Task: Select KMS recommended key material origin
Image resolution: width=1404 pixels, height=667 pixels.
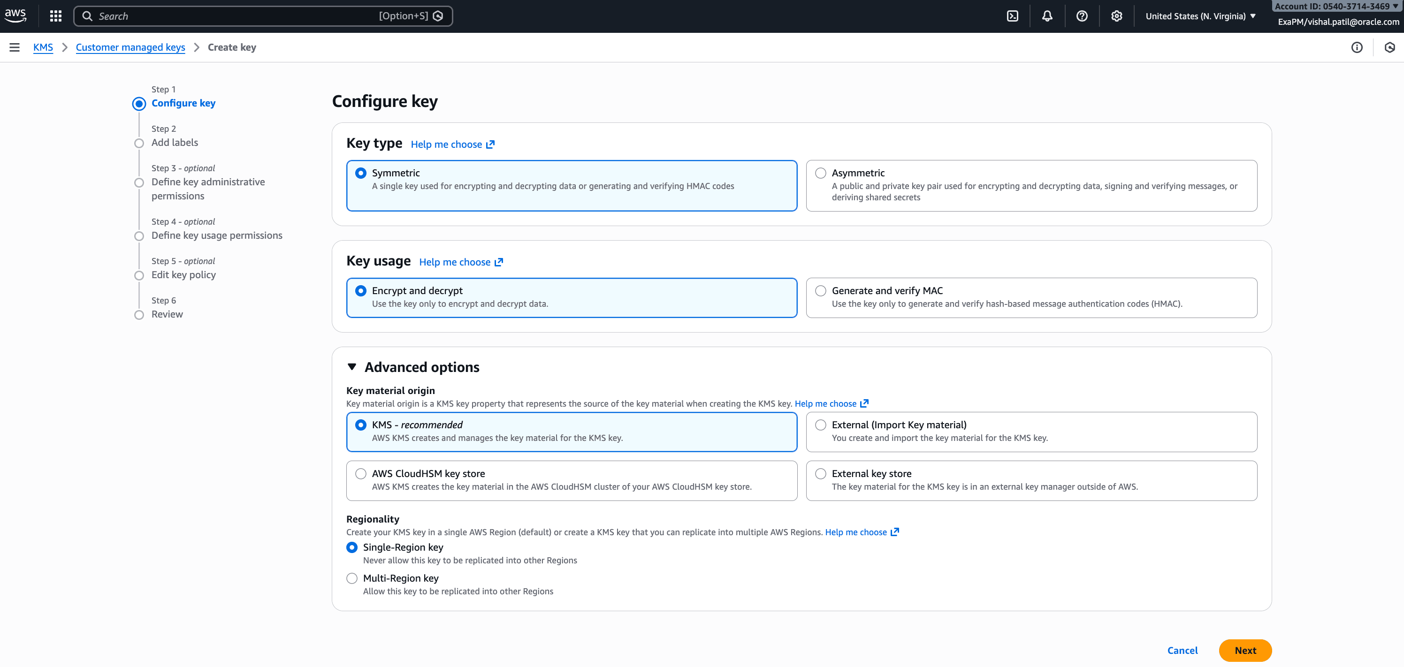Action: [572, 432]
